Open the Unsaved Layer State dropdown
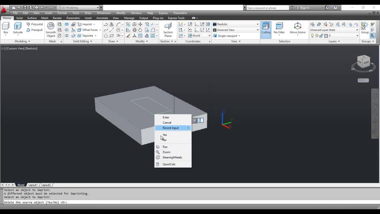Screen dimensions: 380x214 coord(334,30)
